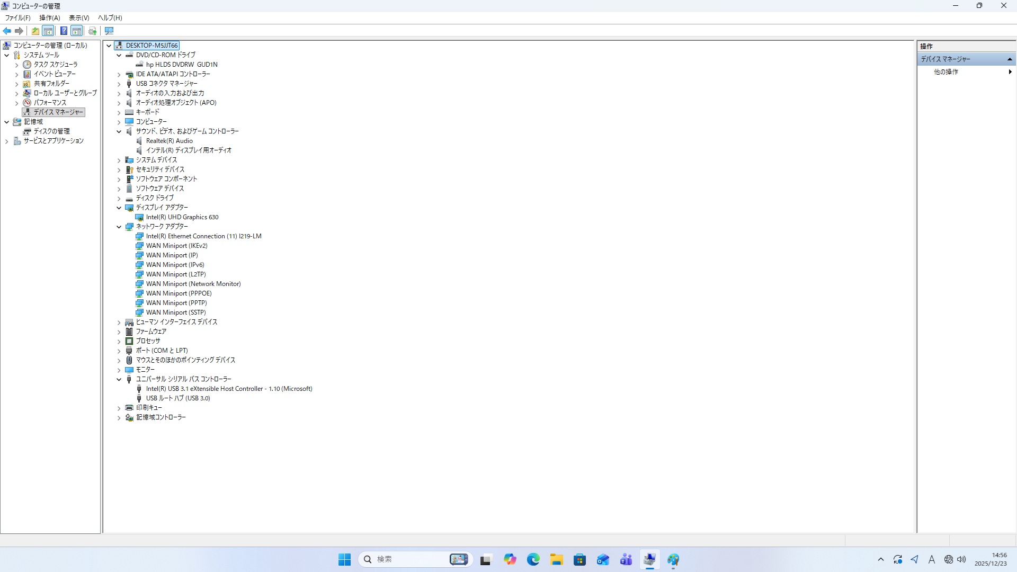Open File Explorer from the taskbar
Screen dimensions: 1017x572
point(556,560)
